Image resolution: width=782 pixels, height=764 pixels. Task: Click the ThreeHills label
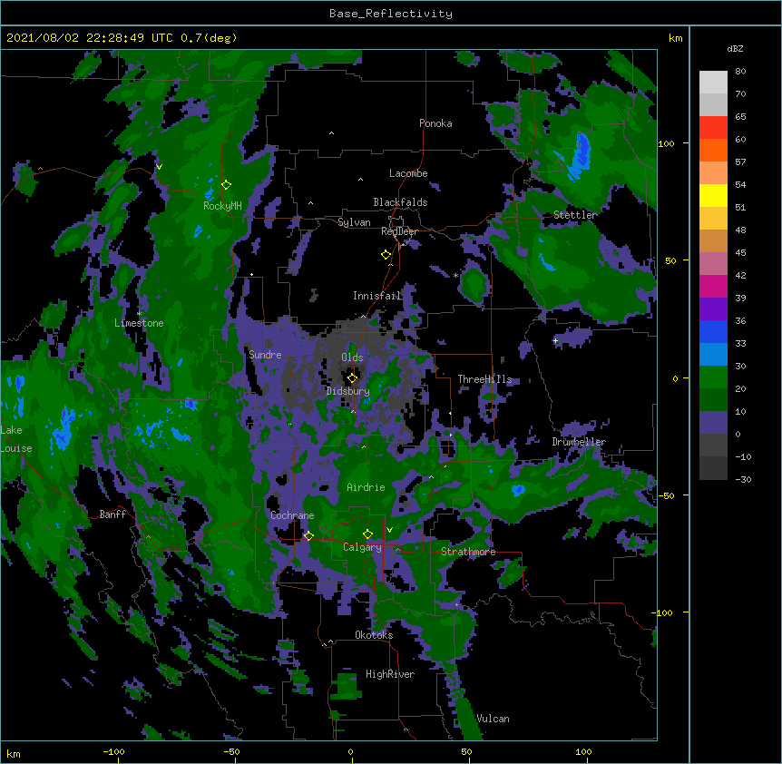point(484,379)
